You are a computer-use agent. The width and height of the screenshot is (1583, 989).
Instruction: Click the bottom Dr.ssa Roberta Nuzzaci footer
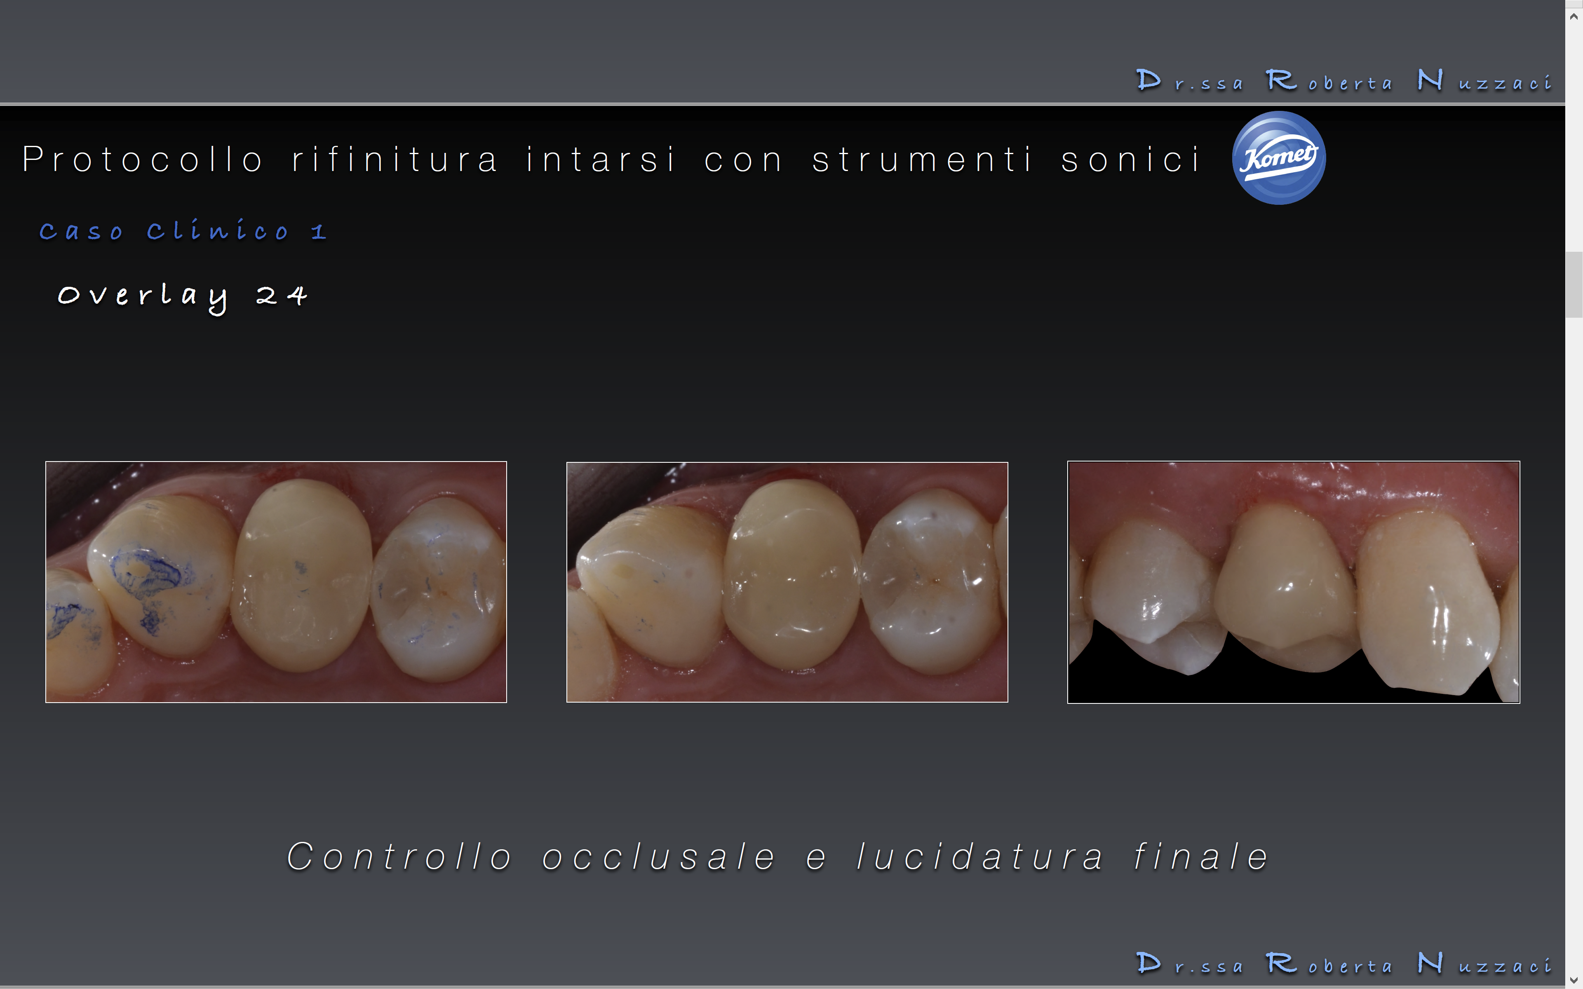(x=1344, y=963)
